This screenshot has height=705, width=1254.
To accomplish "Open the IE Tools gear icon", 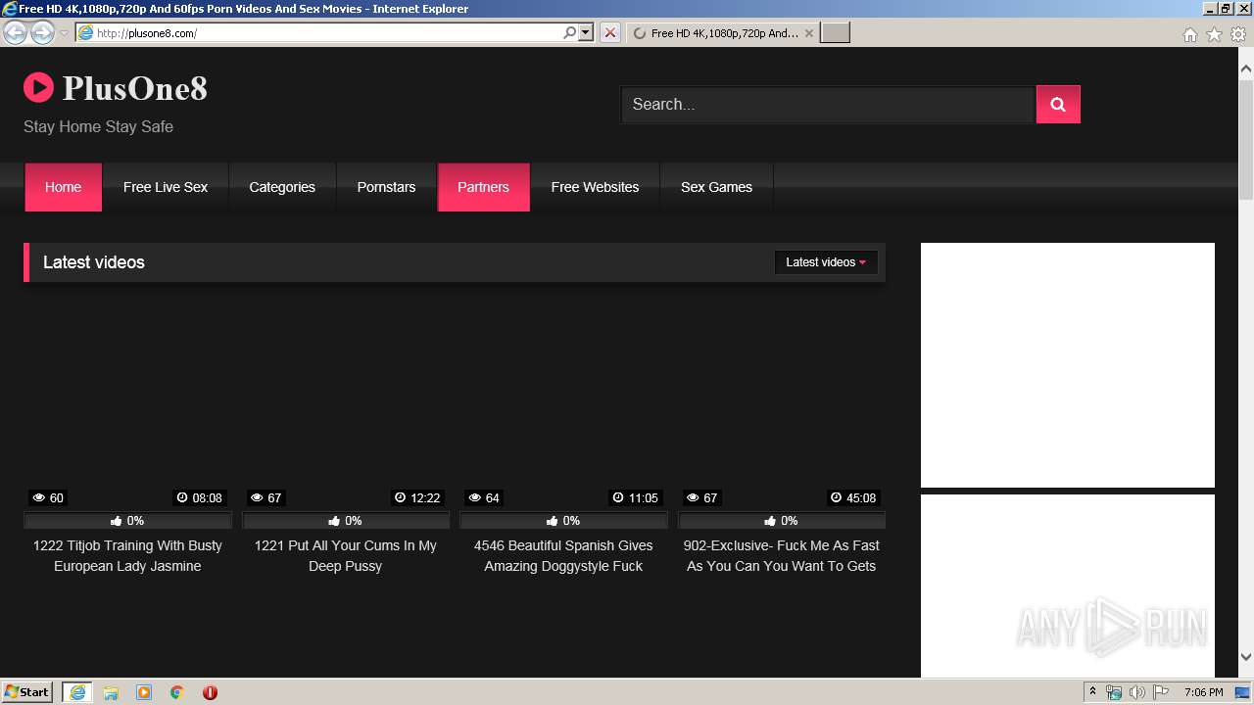I will click(x=1238, y=34).
